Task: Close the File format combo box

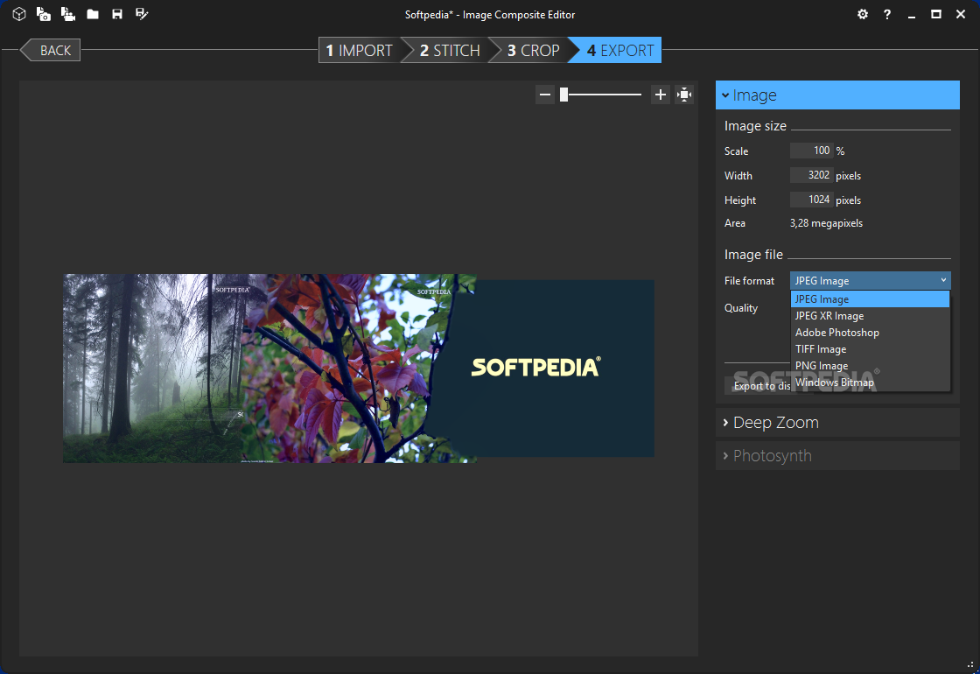Action: tap(870, 281)
